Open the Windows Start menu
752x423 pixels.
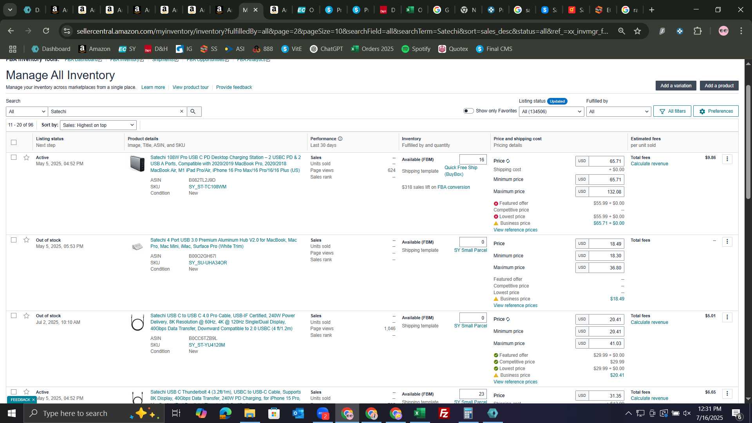pos(11,413)
